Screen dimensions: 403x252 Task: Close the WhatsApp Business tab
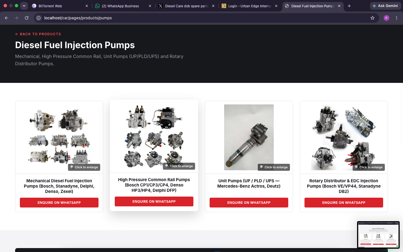click(150, 6)
